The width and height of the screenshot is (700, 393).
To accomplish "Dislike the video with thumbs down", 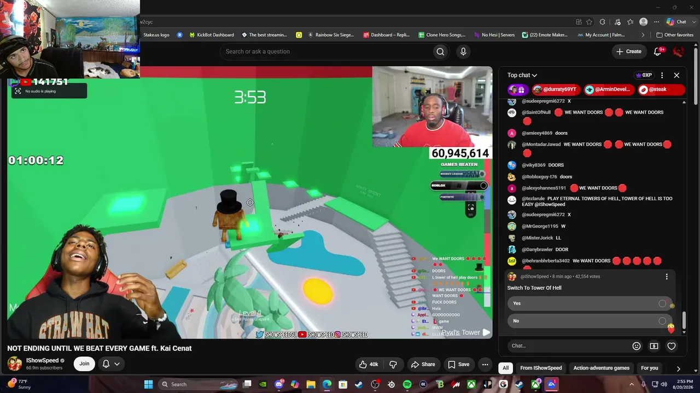I will pyautogui.click(x=393, y=365).
